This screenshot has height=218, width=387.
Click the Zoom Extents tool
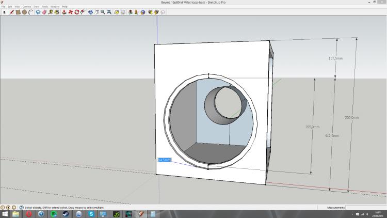(x=109, y=12)
